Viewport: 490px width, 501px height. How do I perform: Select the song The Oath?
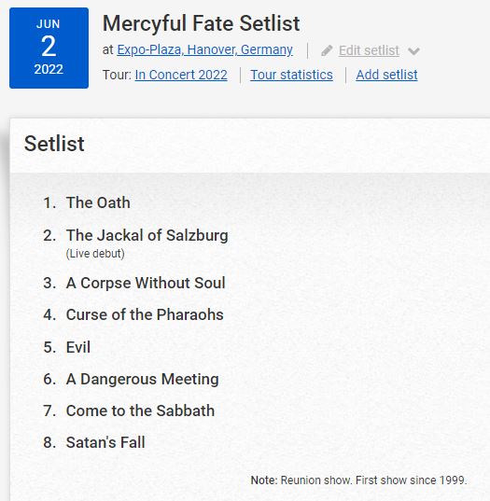click(98, 202)
